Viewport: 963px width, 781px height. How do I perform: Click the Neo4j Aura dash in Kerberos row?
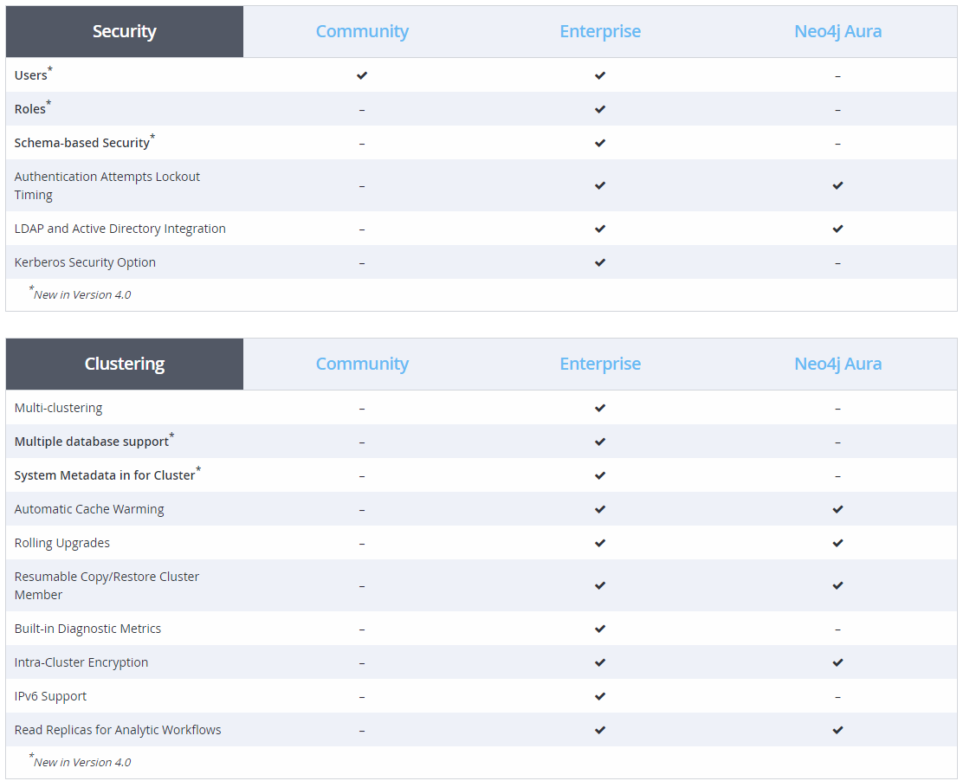pyautogui.click(x=837, y=263)
